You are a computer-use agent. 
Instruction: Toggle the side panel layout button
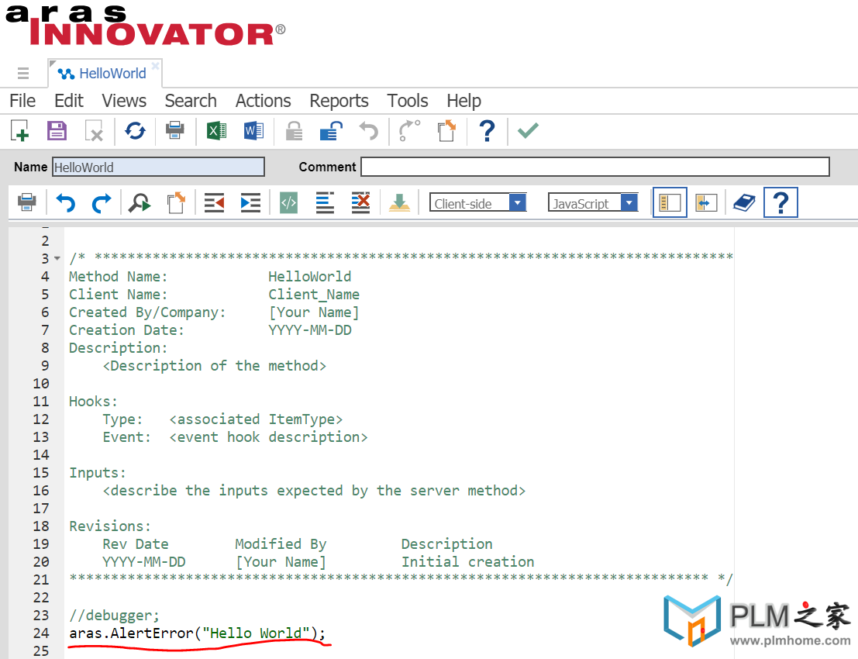670,202
